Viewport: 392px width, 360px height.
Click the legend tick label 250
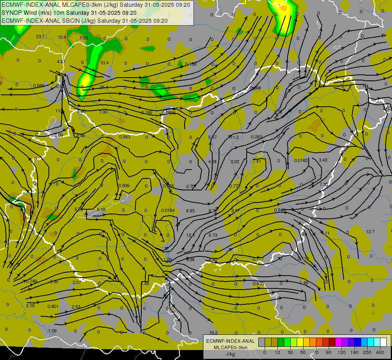pos(367,352)
